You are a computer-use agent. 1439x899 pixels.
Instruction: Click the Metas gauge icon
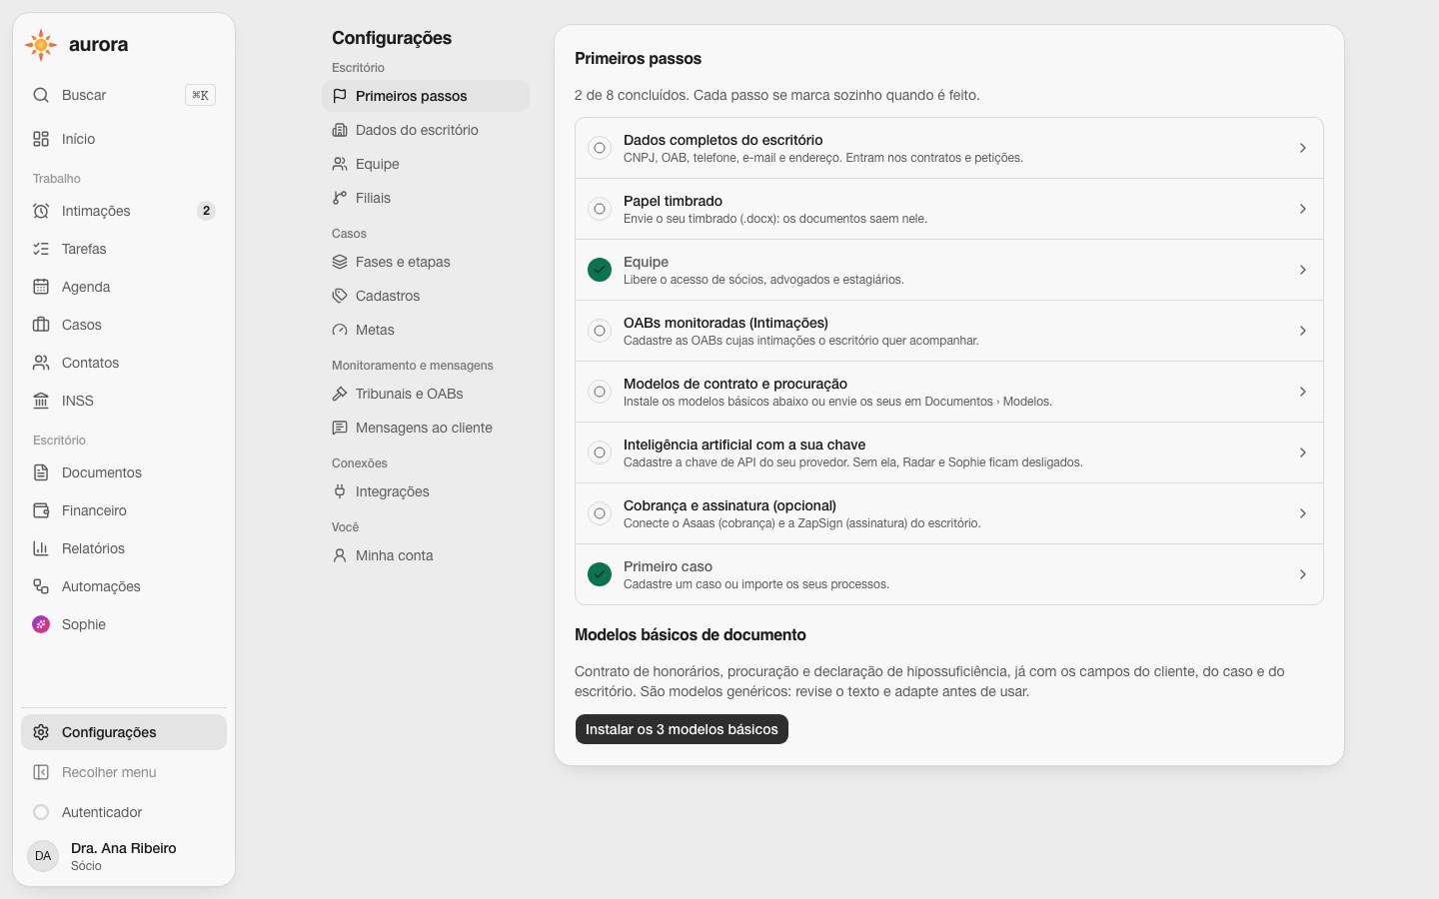(x=340, y=330)
